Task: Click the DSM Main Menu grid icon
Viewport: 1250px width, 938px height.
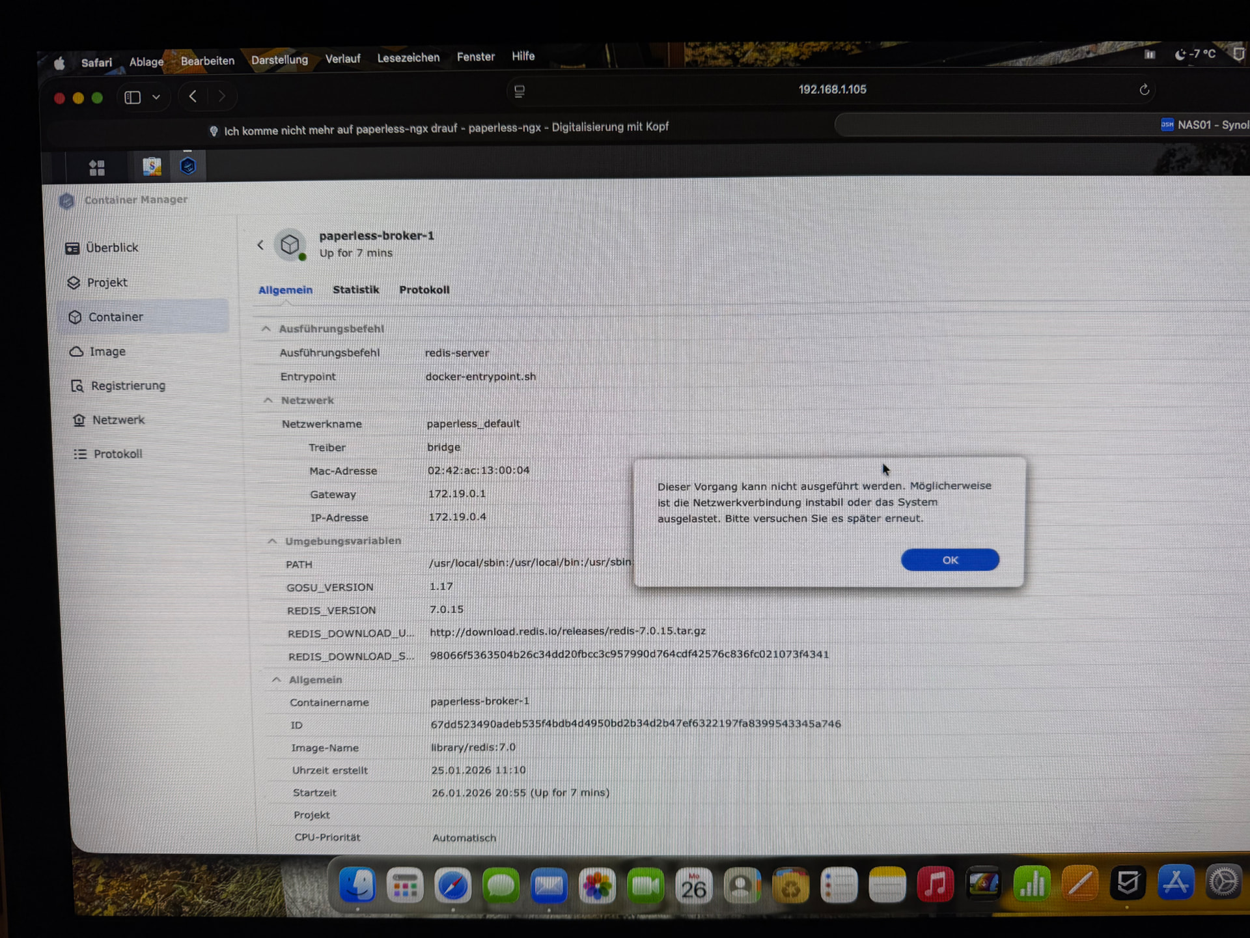Action: point(97,168)
